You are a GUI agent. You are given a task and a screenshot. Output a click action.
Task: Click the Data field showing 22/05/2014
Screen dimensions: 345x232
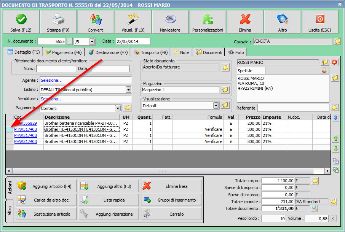click(x=133, y=41)
